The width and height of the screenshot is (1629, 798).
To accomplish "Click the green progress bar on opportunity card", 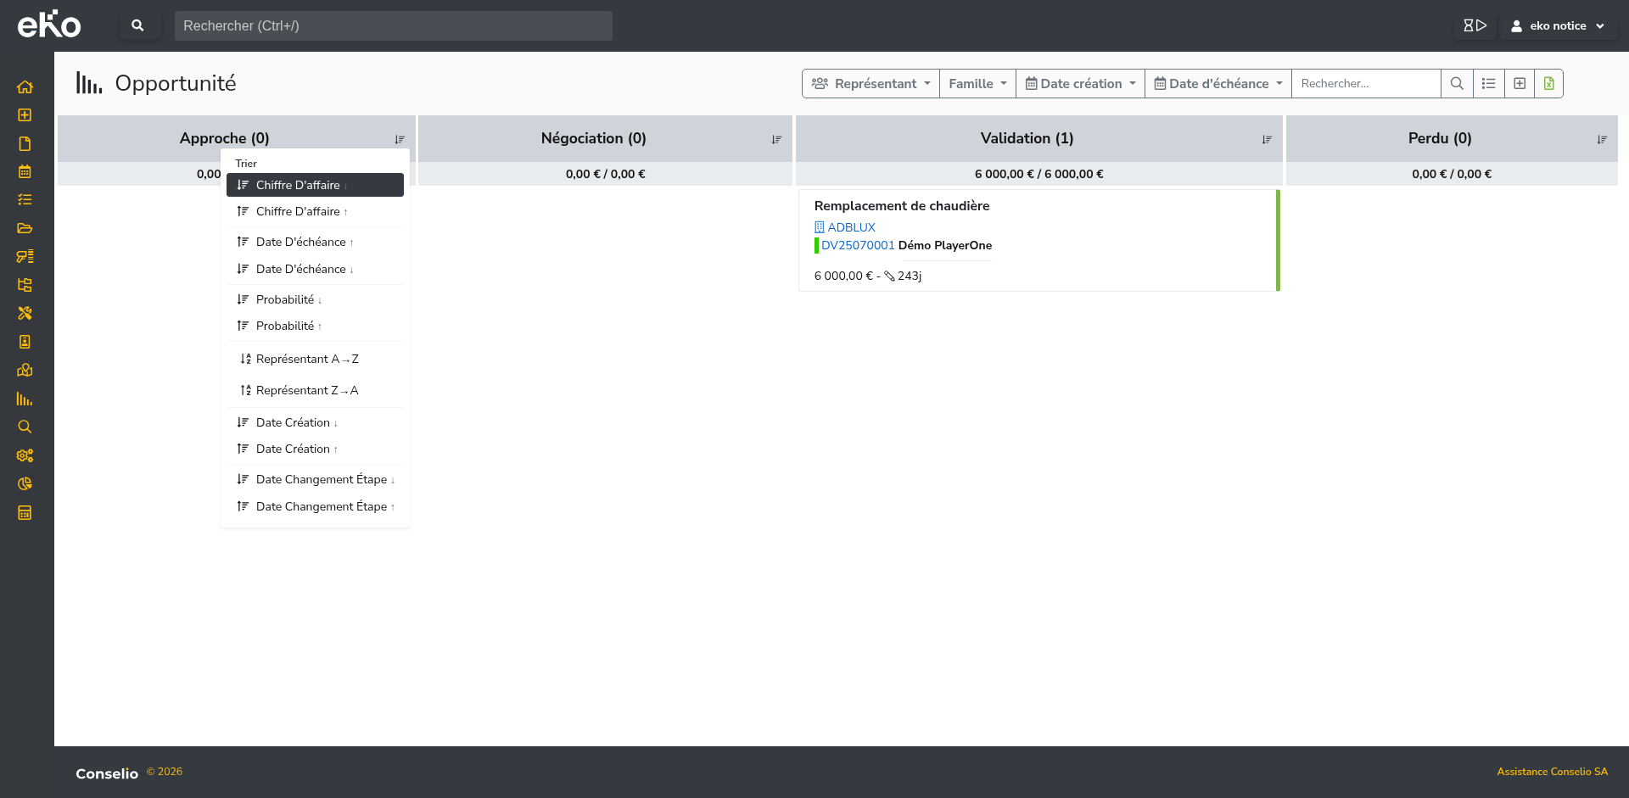I will tap(1278, 240).
